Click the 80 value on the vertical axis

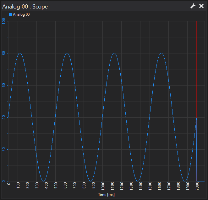4,53
